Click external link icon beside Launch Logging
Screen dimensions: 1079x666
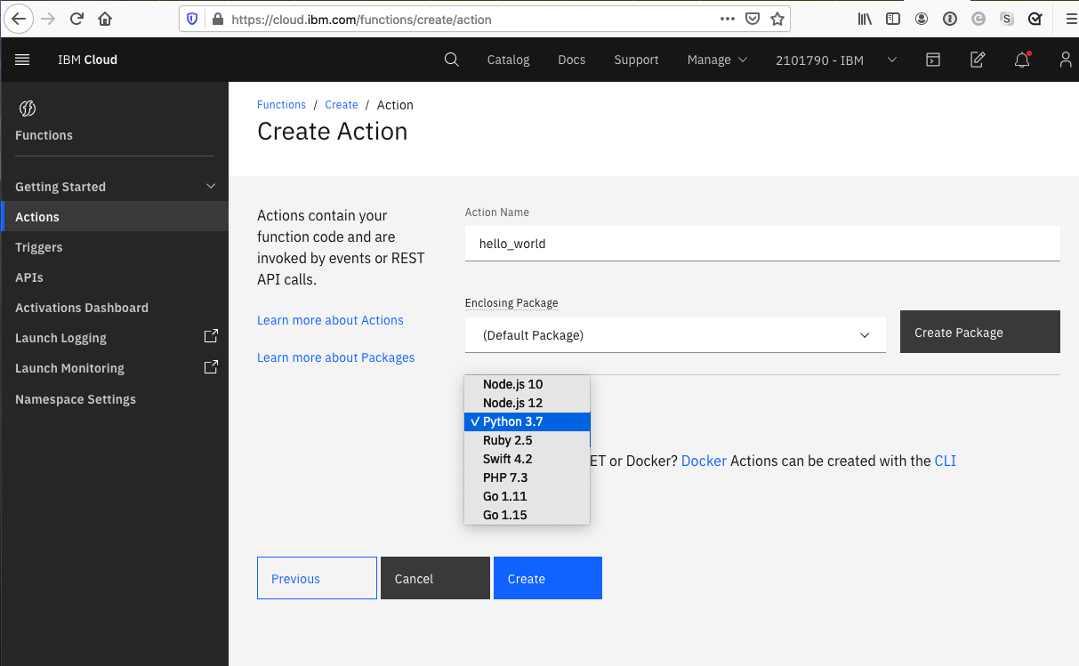coord(211,337)
